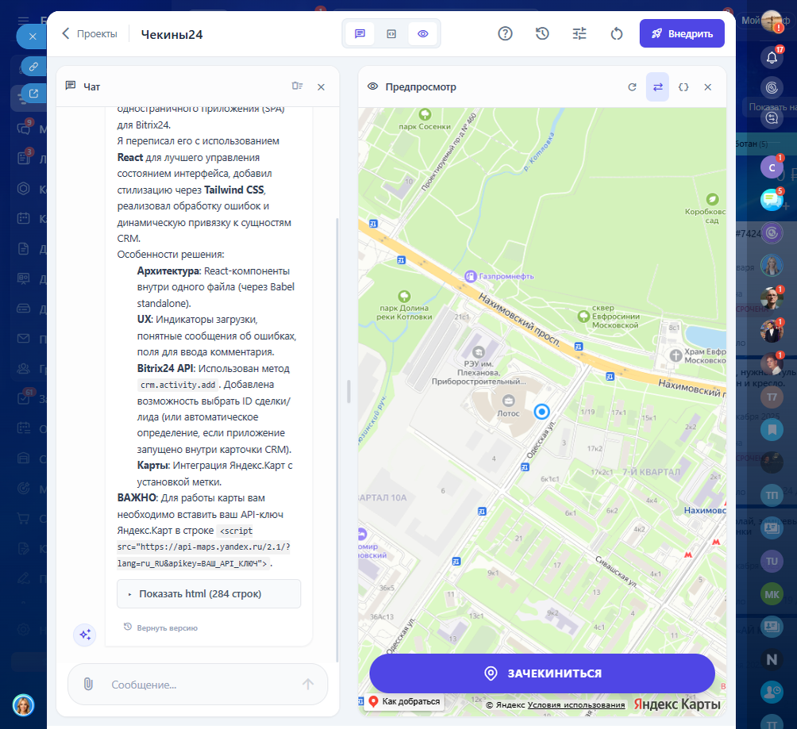Image resolution: width=797 pixels, height=729 pixels.
Task: Select сквер Евфросинии Московской marker
Action: (x=583, y=317)
